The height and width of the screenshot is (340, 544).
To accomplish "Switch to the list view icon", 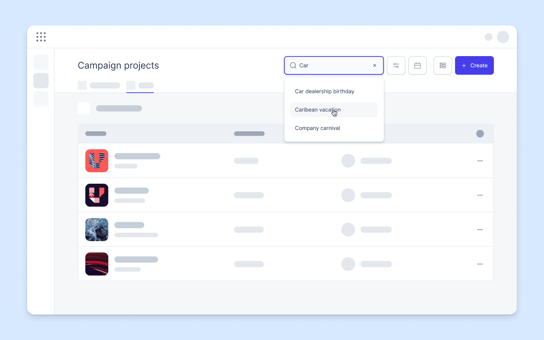I will (x=442, y=65).
